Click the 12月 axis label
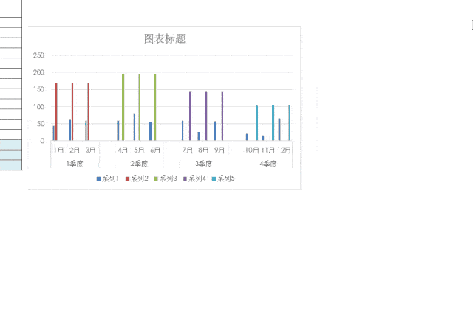The width and height of the screenshot is (473, 332). click(284, 150)
